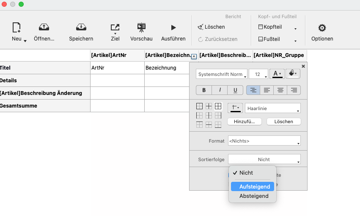Run the report with Ausführen
360x216 pixels.
pyautogui.click(x=173, y=28)
